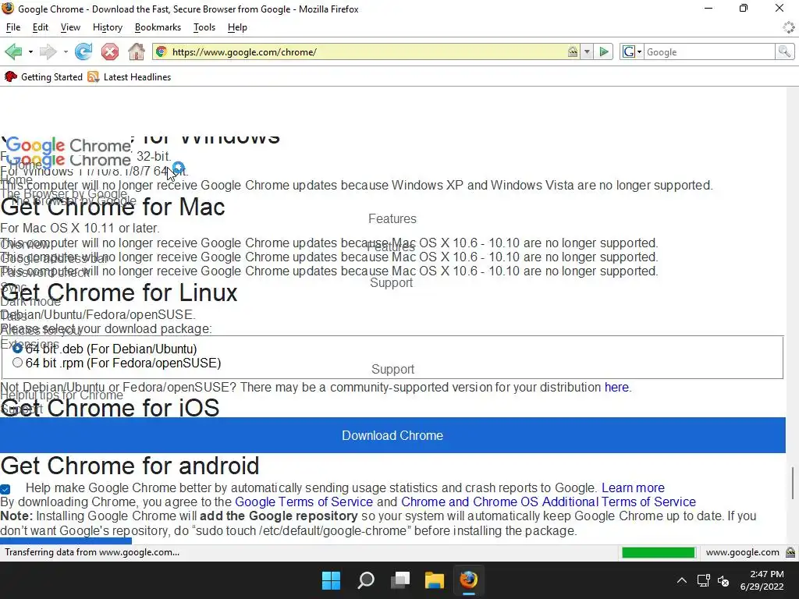The width and height of the screenshot is (799, 599).
Task: Open the Edit menu
Action: [41, 27]
